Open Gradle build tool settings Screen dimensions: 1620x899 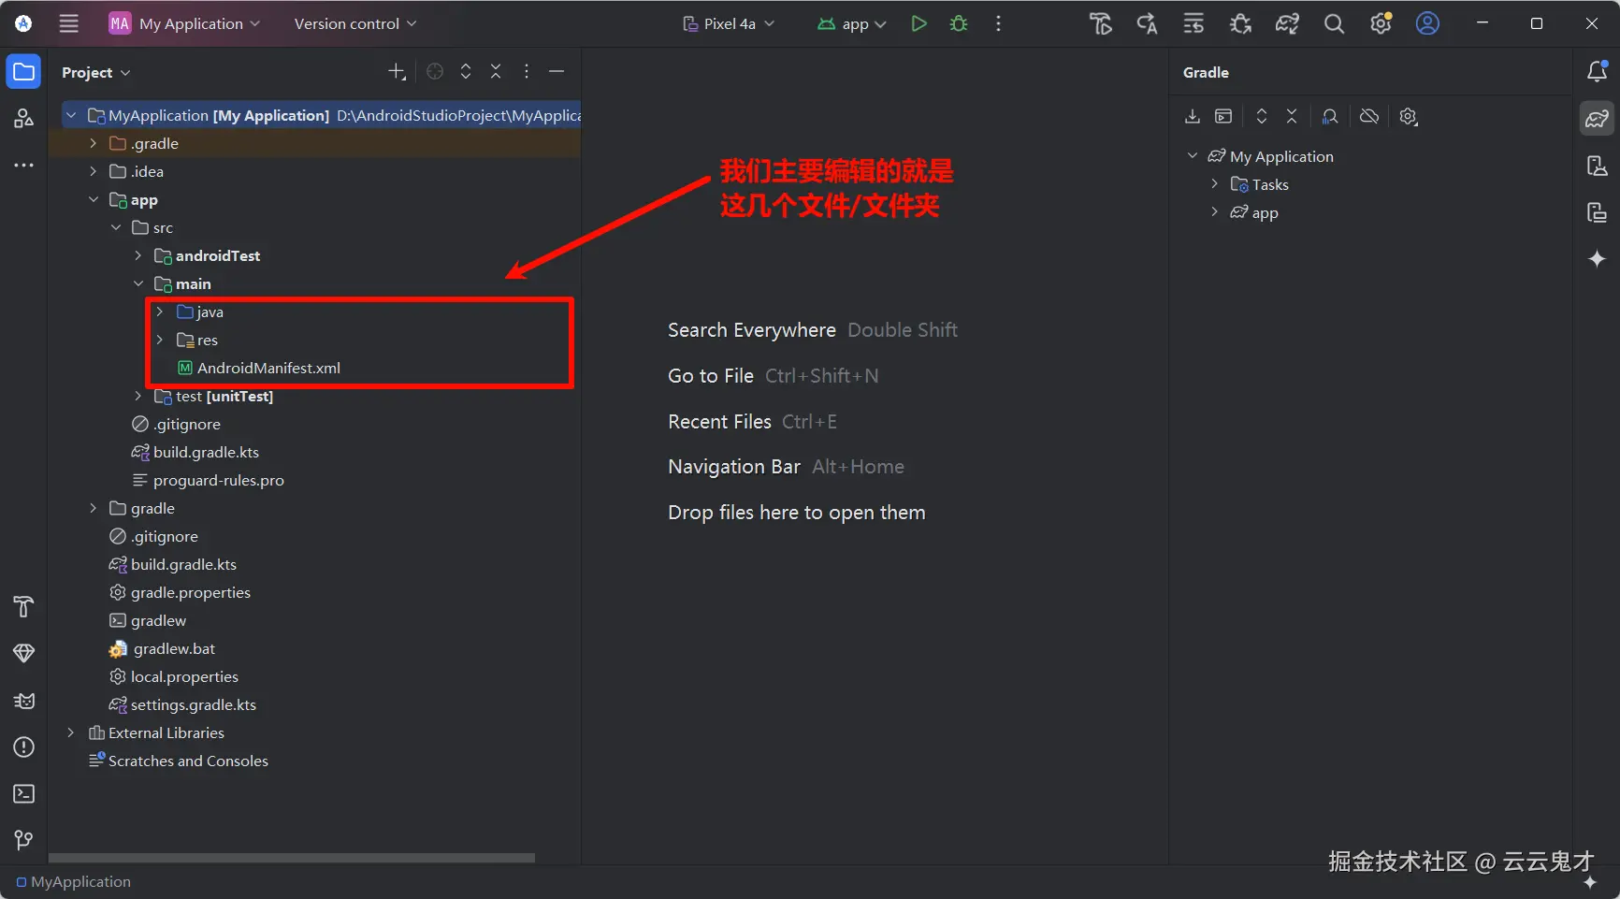tap(1409, 117)
